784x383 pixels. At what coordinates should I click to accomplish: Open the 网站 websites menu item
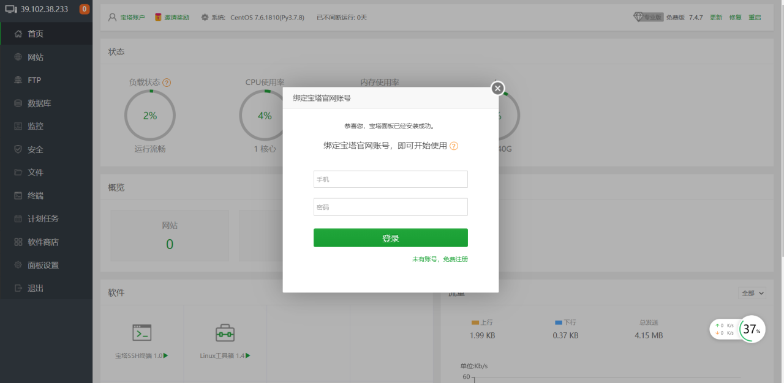point(46,57)
